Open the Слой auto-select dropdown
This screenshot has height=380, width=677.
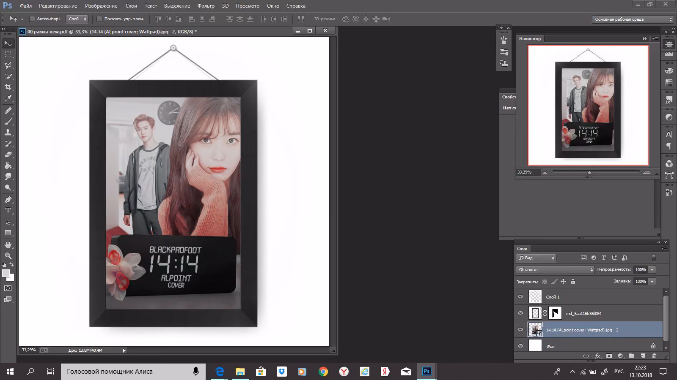[77, 19]
